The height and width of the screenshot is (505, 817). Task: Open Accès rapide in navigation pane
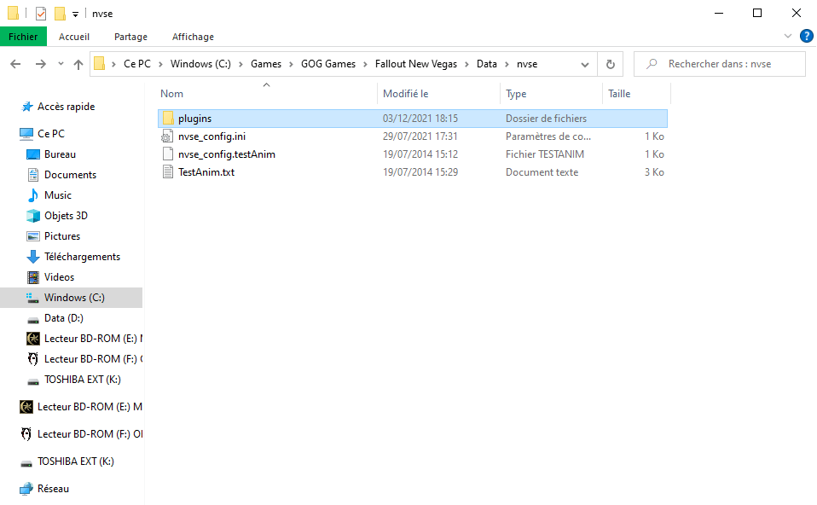67,107
